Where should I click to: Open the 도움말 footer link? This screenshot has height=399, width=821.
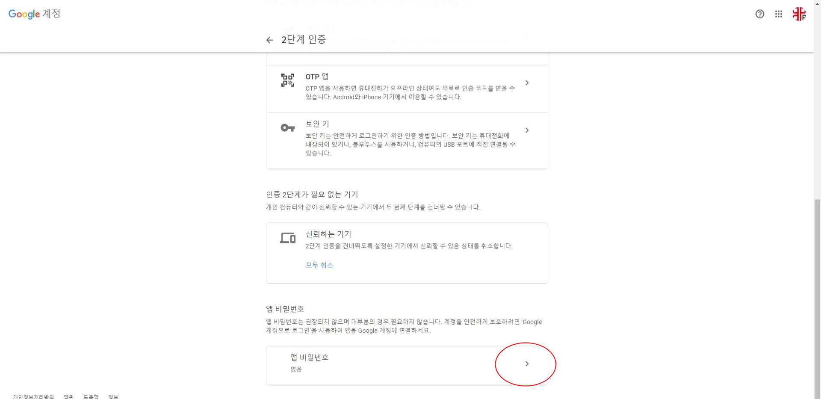coord(91,396)
